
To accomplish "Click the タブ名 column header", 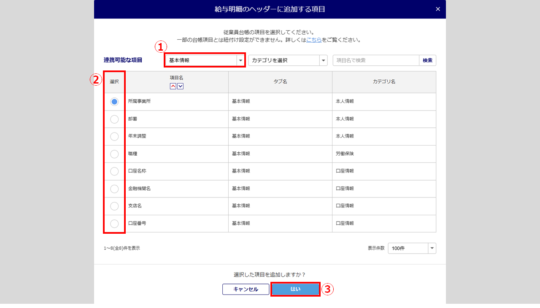I will (x=280, y=82).
